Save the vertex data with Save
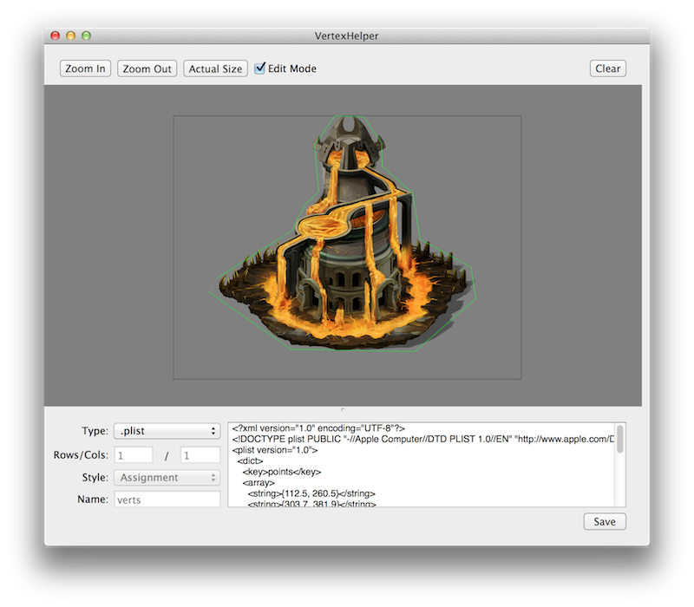Image resolution: width=694 pixels, height=607 pixels. point(605,521)
